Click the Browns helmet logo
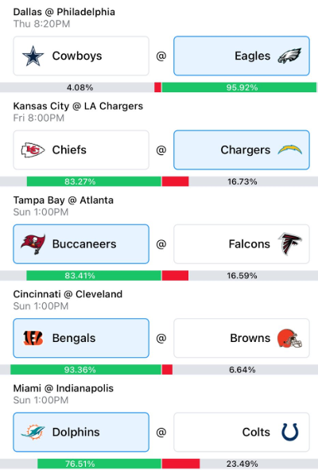The height and width of the screenshot is (470, 318). click(289, 338)
